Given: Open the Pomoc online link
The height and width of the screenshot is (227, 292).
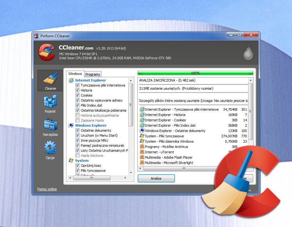Looking at the screenshot, I should (x=47, y=189).
